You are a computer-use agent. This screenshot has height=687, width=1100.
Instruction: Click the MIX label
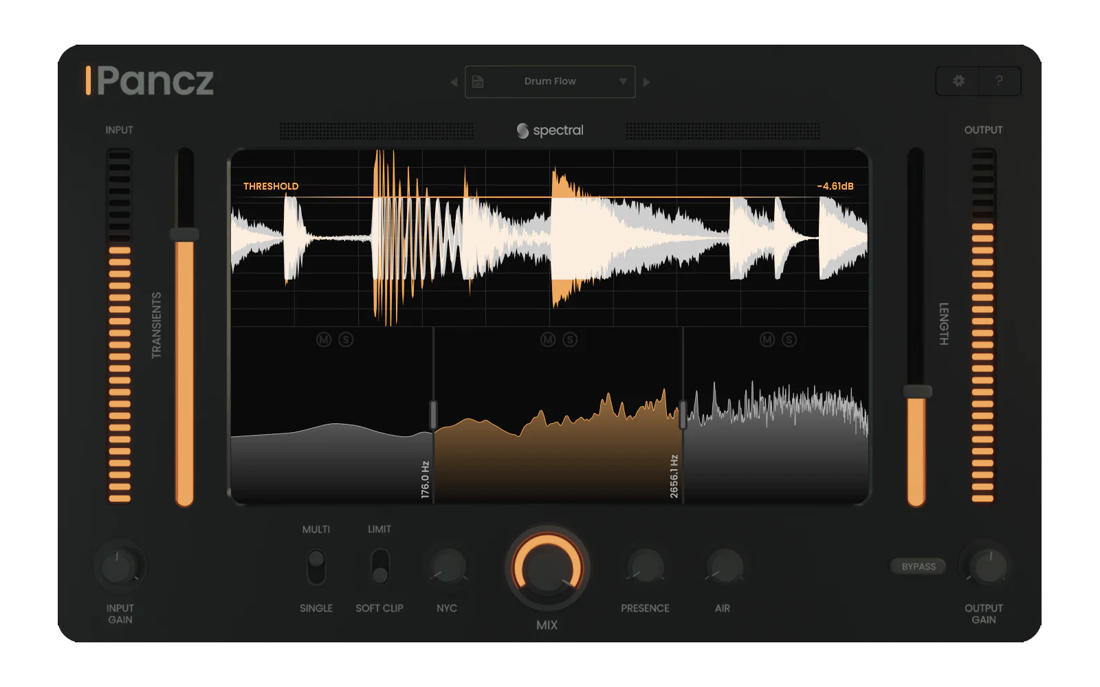[x=547, y=625]
